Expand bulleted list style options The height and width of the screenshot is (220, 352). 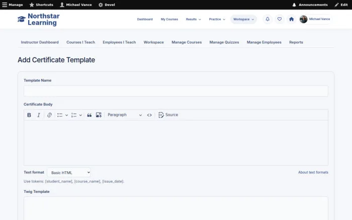tap(66, 115)
